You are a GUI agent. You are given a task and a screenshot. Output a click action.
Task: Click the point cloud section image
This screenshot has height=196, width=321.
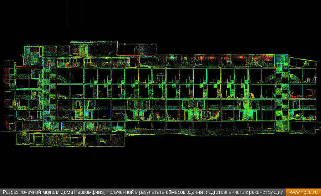160,94
